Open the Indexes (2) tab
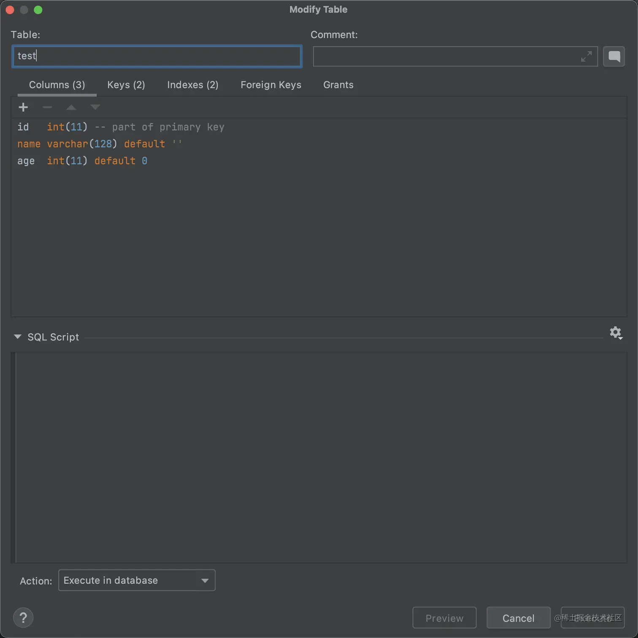The image size is (638, 638). tap(193, 85)
